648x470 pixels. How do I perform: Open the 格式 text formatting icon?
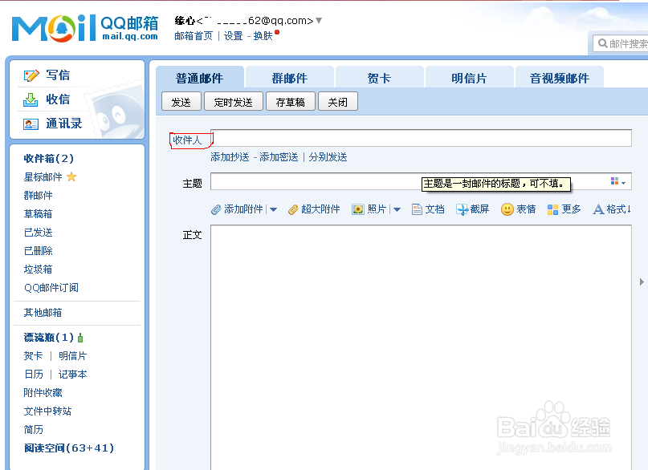coord(598,209)
